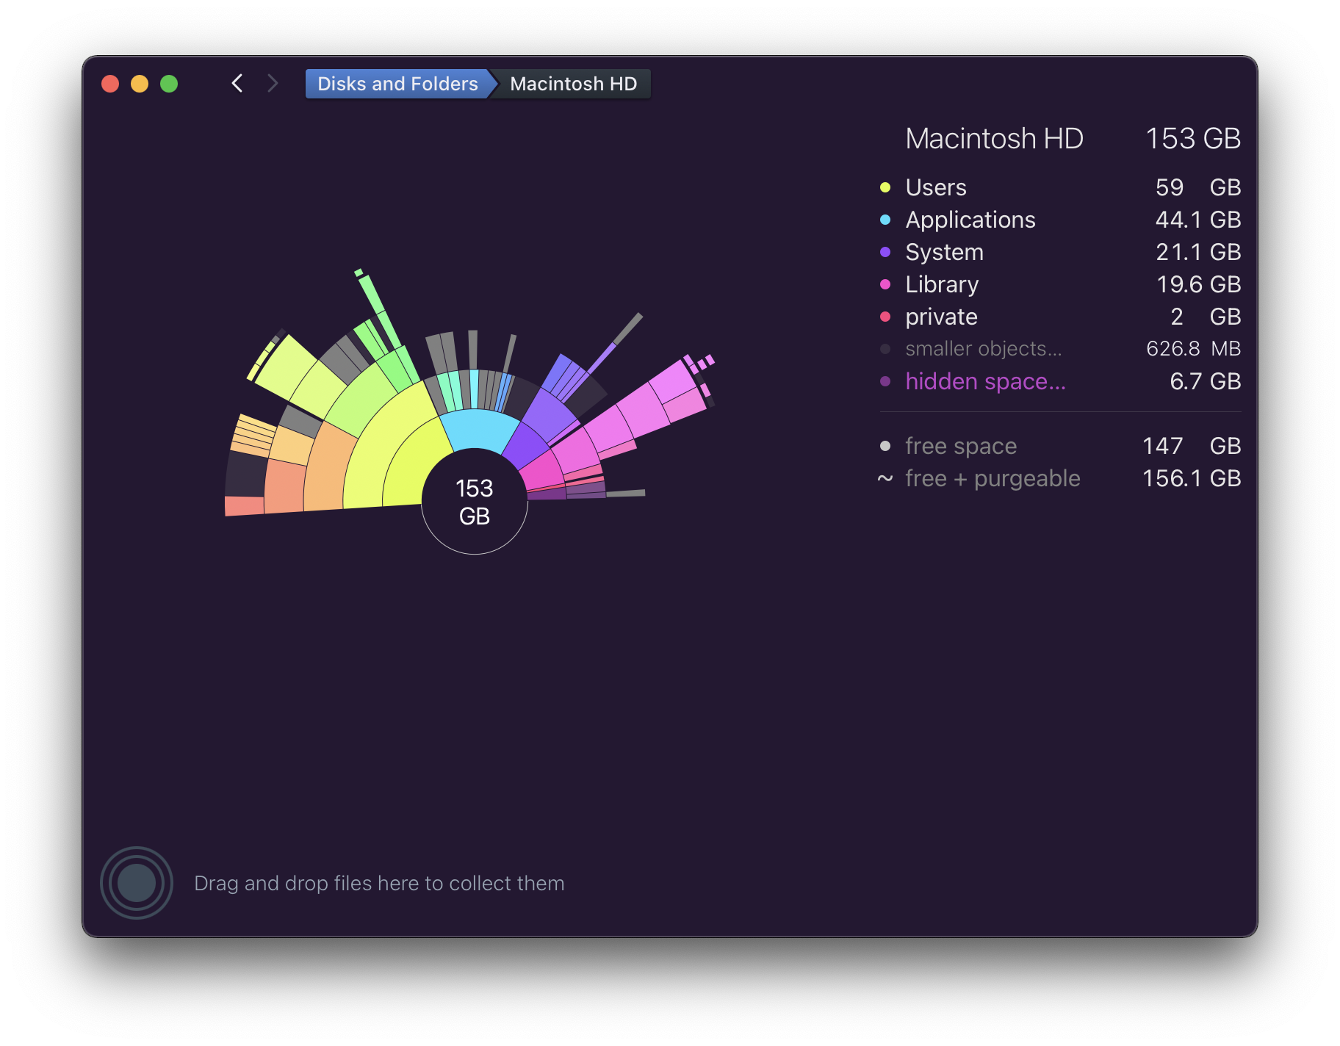Select the System entry in the list
This screenshot has width=1340, height=1046.
[x=1059, y=252]
